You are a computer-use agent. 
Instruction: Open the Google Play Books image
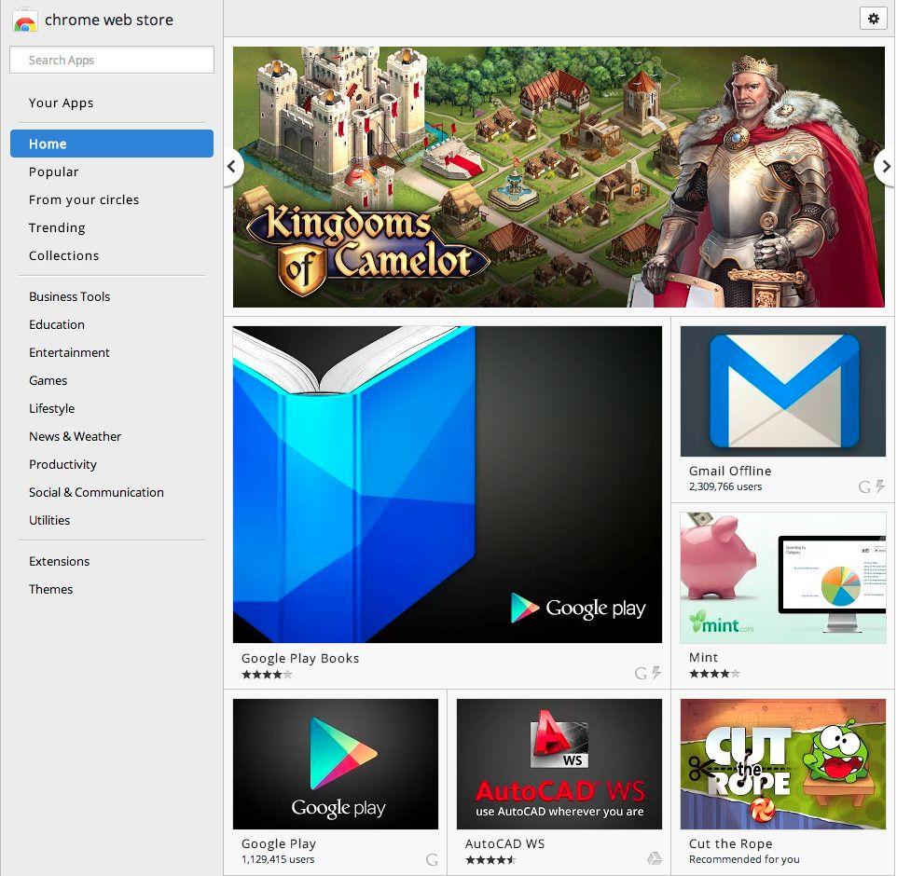448,485
